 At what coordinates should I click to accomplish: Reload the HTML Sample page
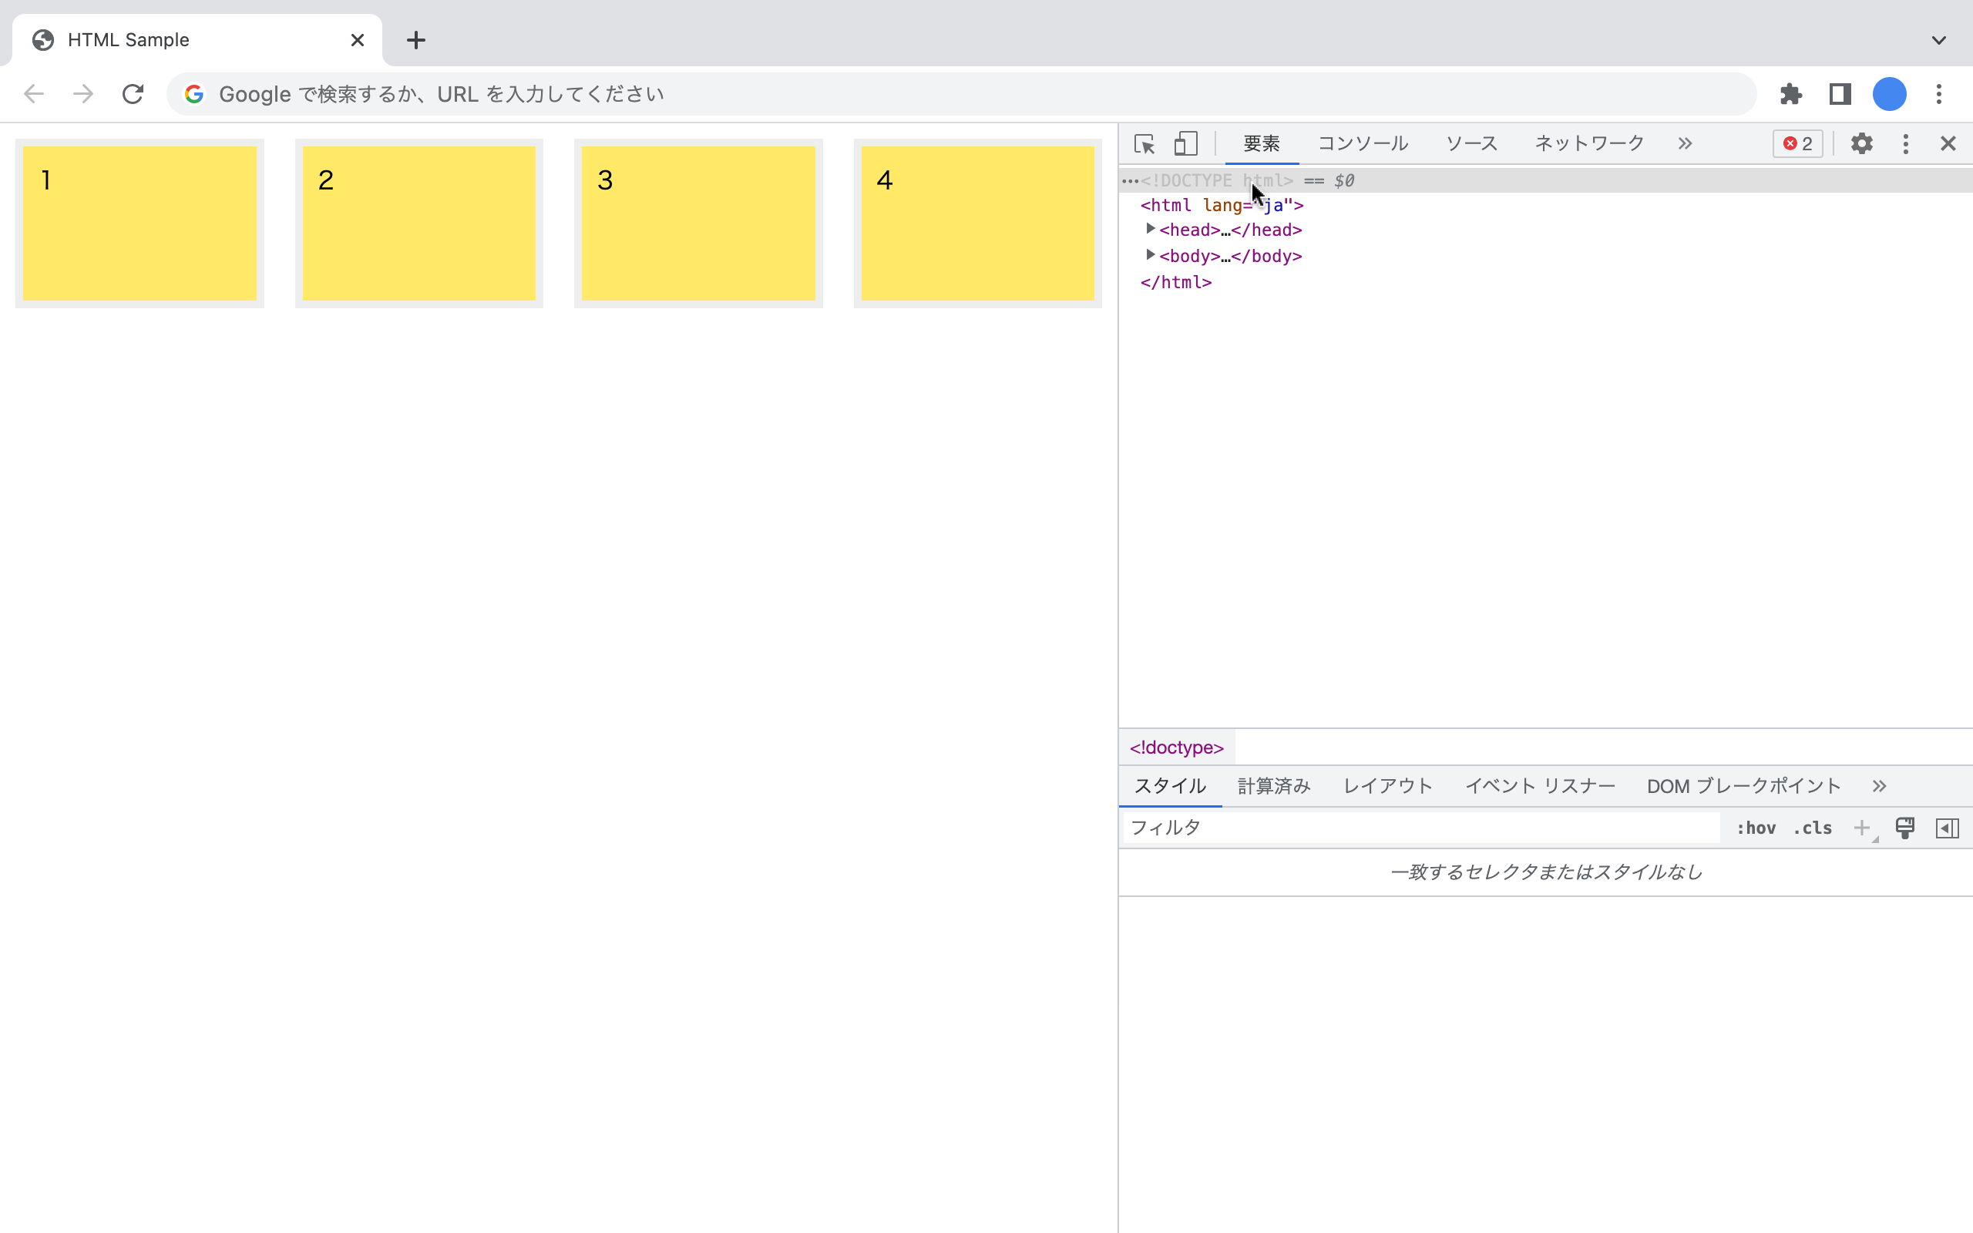point(133,94)
